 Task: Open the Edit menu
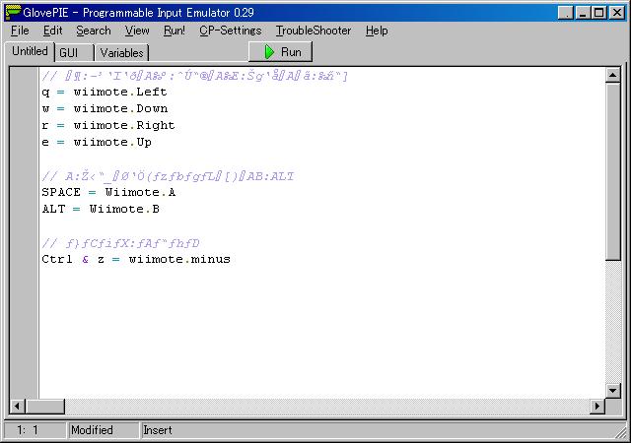tap(52, 31)
